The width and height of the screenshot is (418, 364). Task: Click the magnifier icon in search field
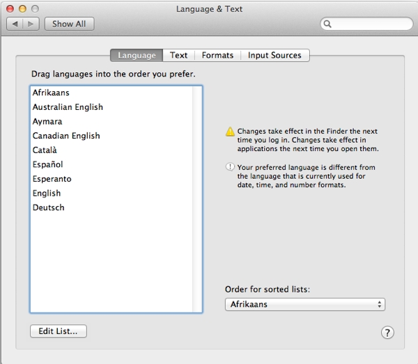point(327,24)
